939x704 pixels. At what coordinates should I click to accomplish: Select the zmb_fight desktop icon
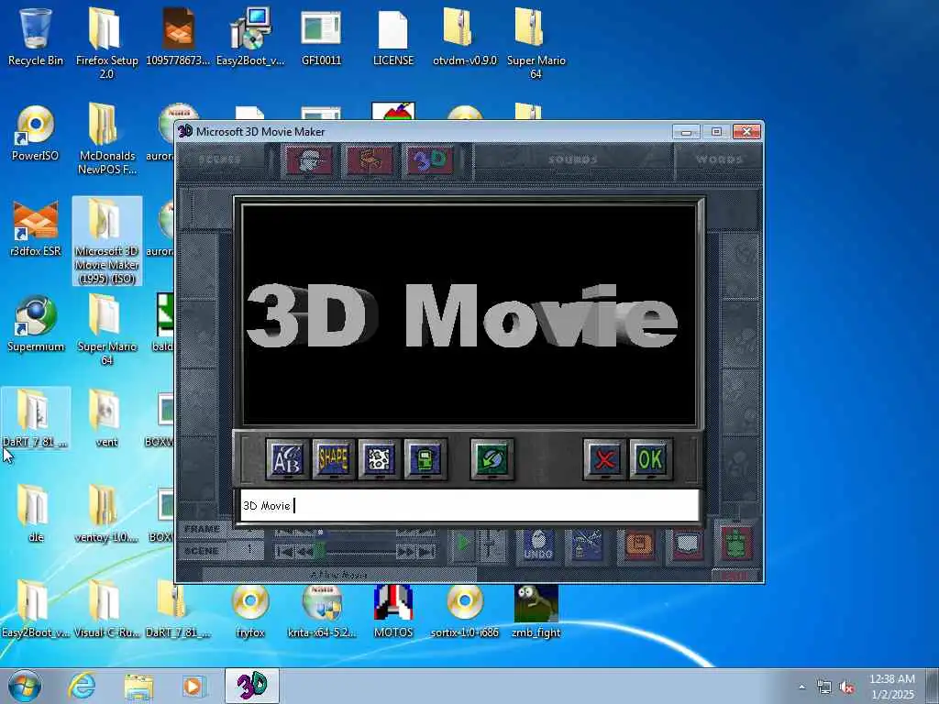(536, 609)
